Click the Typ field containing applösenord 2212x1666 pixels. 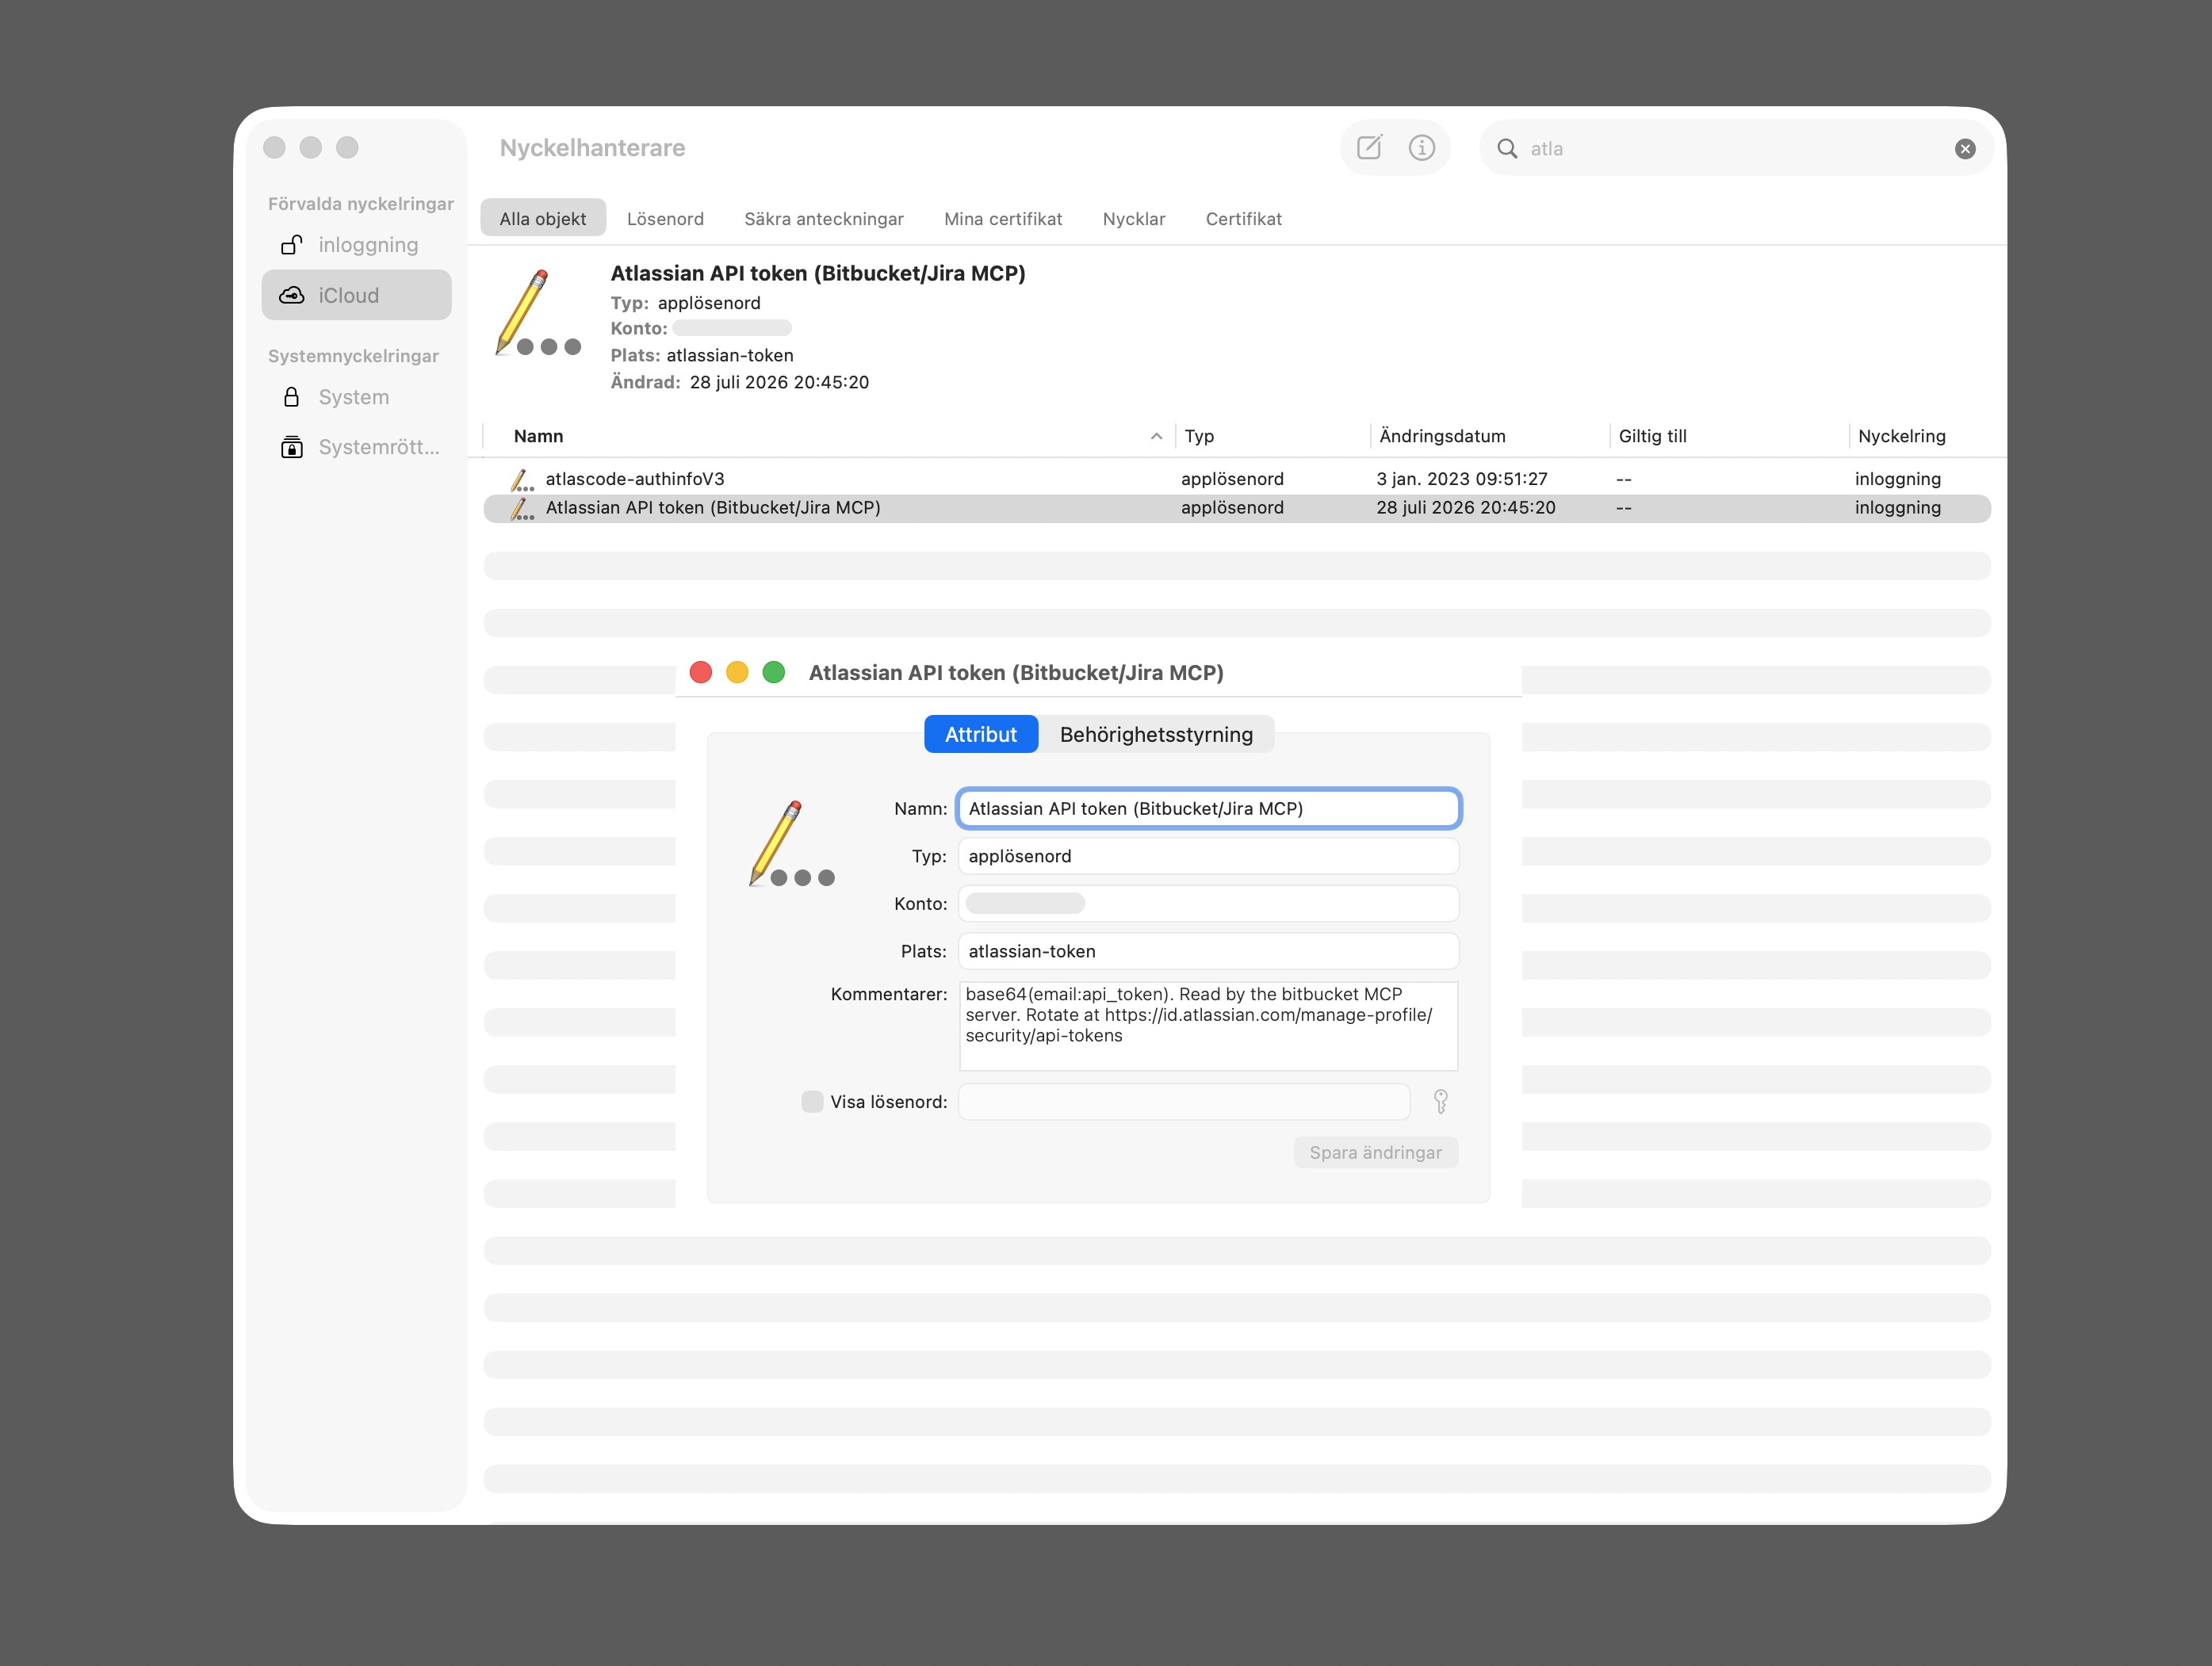1209,857
